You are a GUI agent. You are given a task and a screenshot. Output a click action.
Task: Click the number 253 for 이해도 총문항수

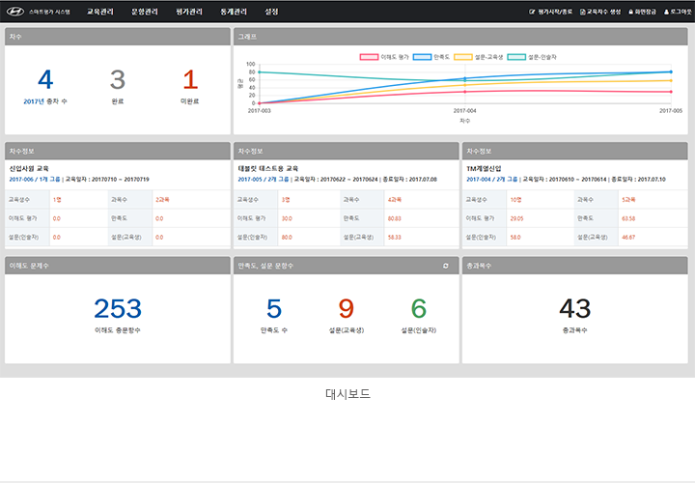[118, 309]
